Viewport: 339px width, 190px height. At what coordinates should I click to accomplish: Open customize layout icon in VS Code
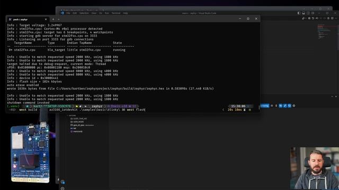(x=313, y=13)
